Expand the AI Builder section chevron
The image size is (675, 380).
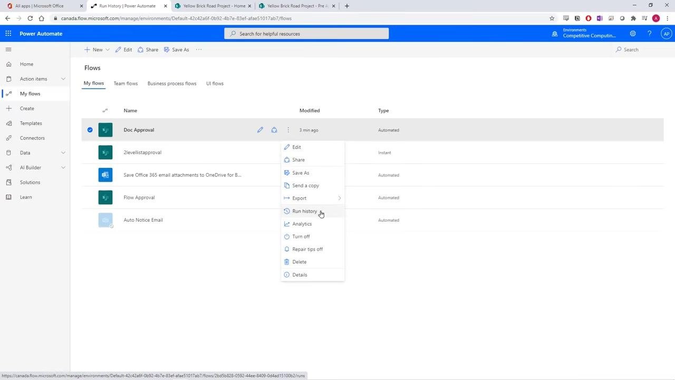click(x=63, y=167)
